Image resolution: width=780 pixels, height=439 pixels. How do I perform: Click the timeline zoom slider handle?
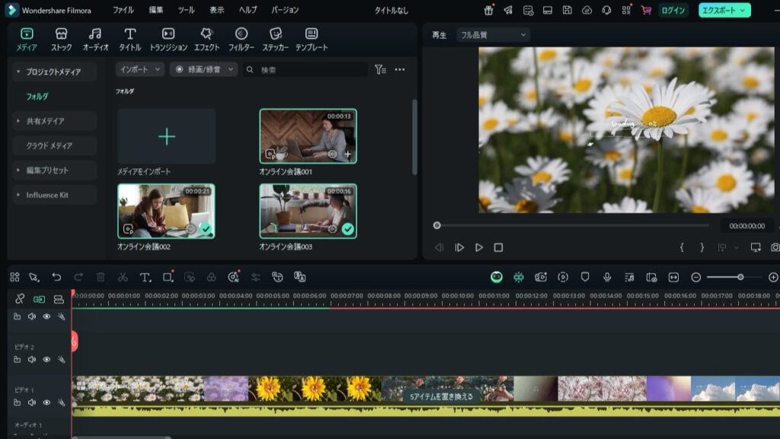tap(740, 277)
